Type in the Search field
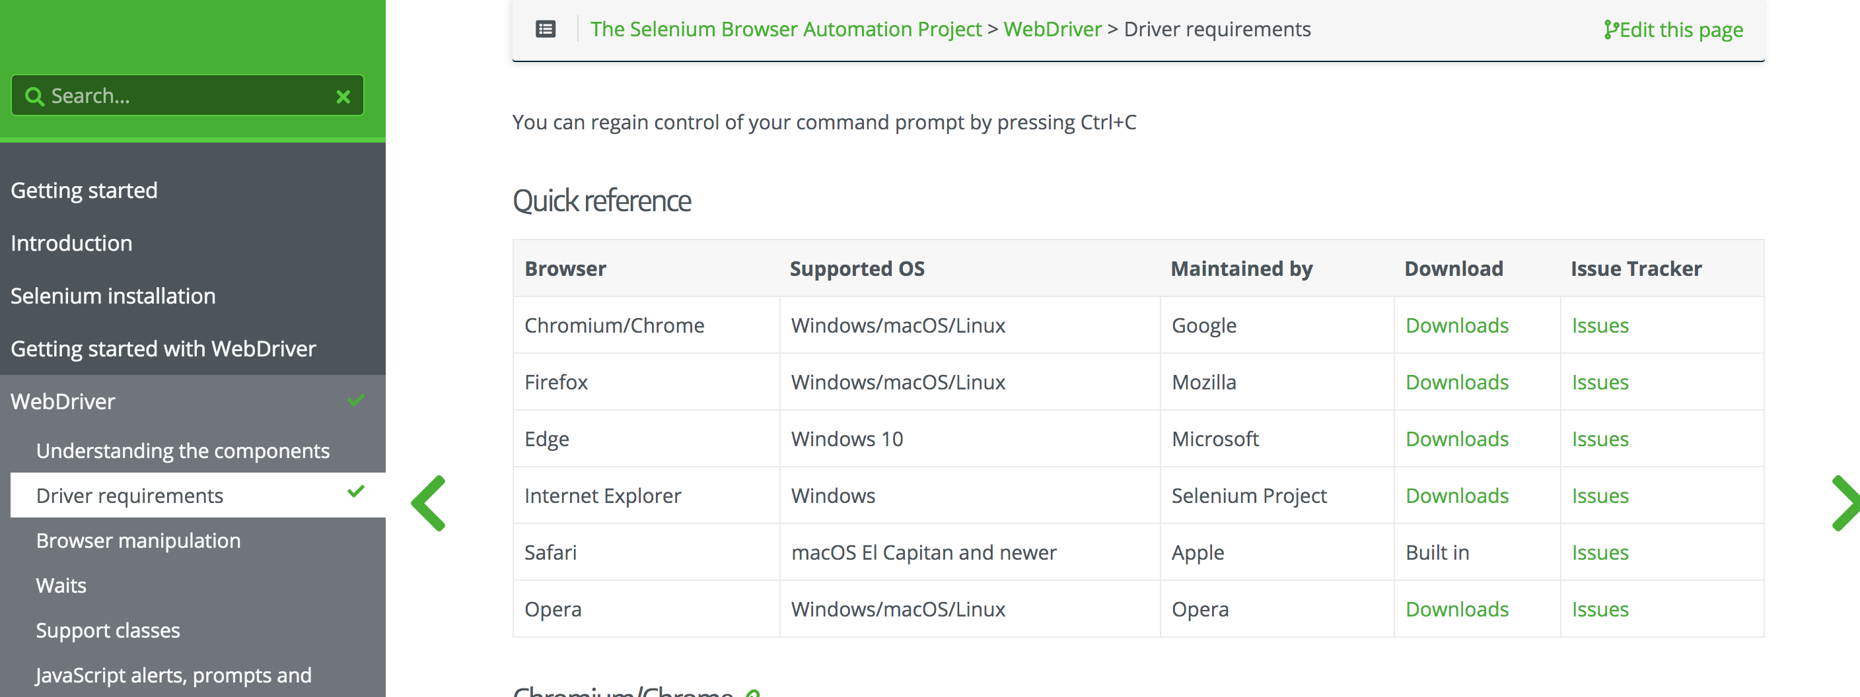Image resolution: width=1860 pixels, height=697 pixels. pyautogui.click(x=188, y=96)
